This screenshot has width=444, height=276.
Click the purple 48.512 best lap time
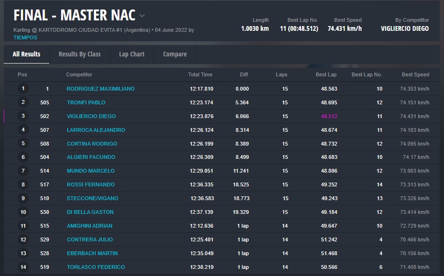click(x=329, y=116)
